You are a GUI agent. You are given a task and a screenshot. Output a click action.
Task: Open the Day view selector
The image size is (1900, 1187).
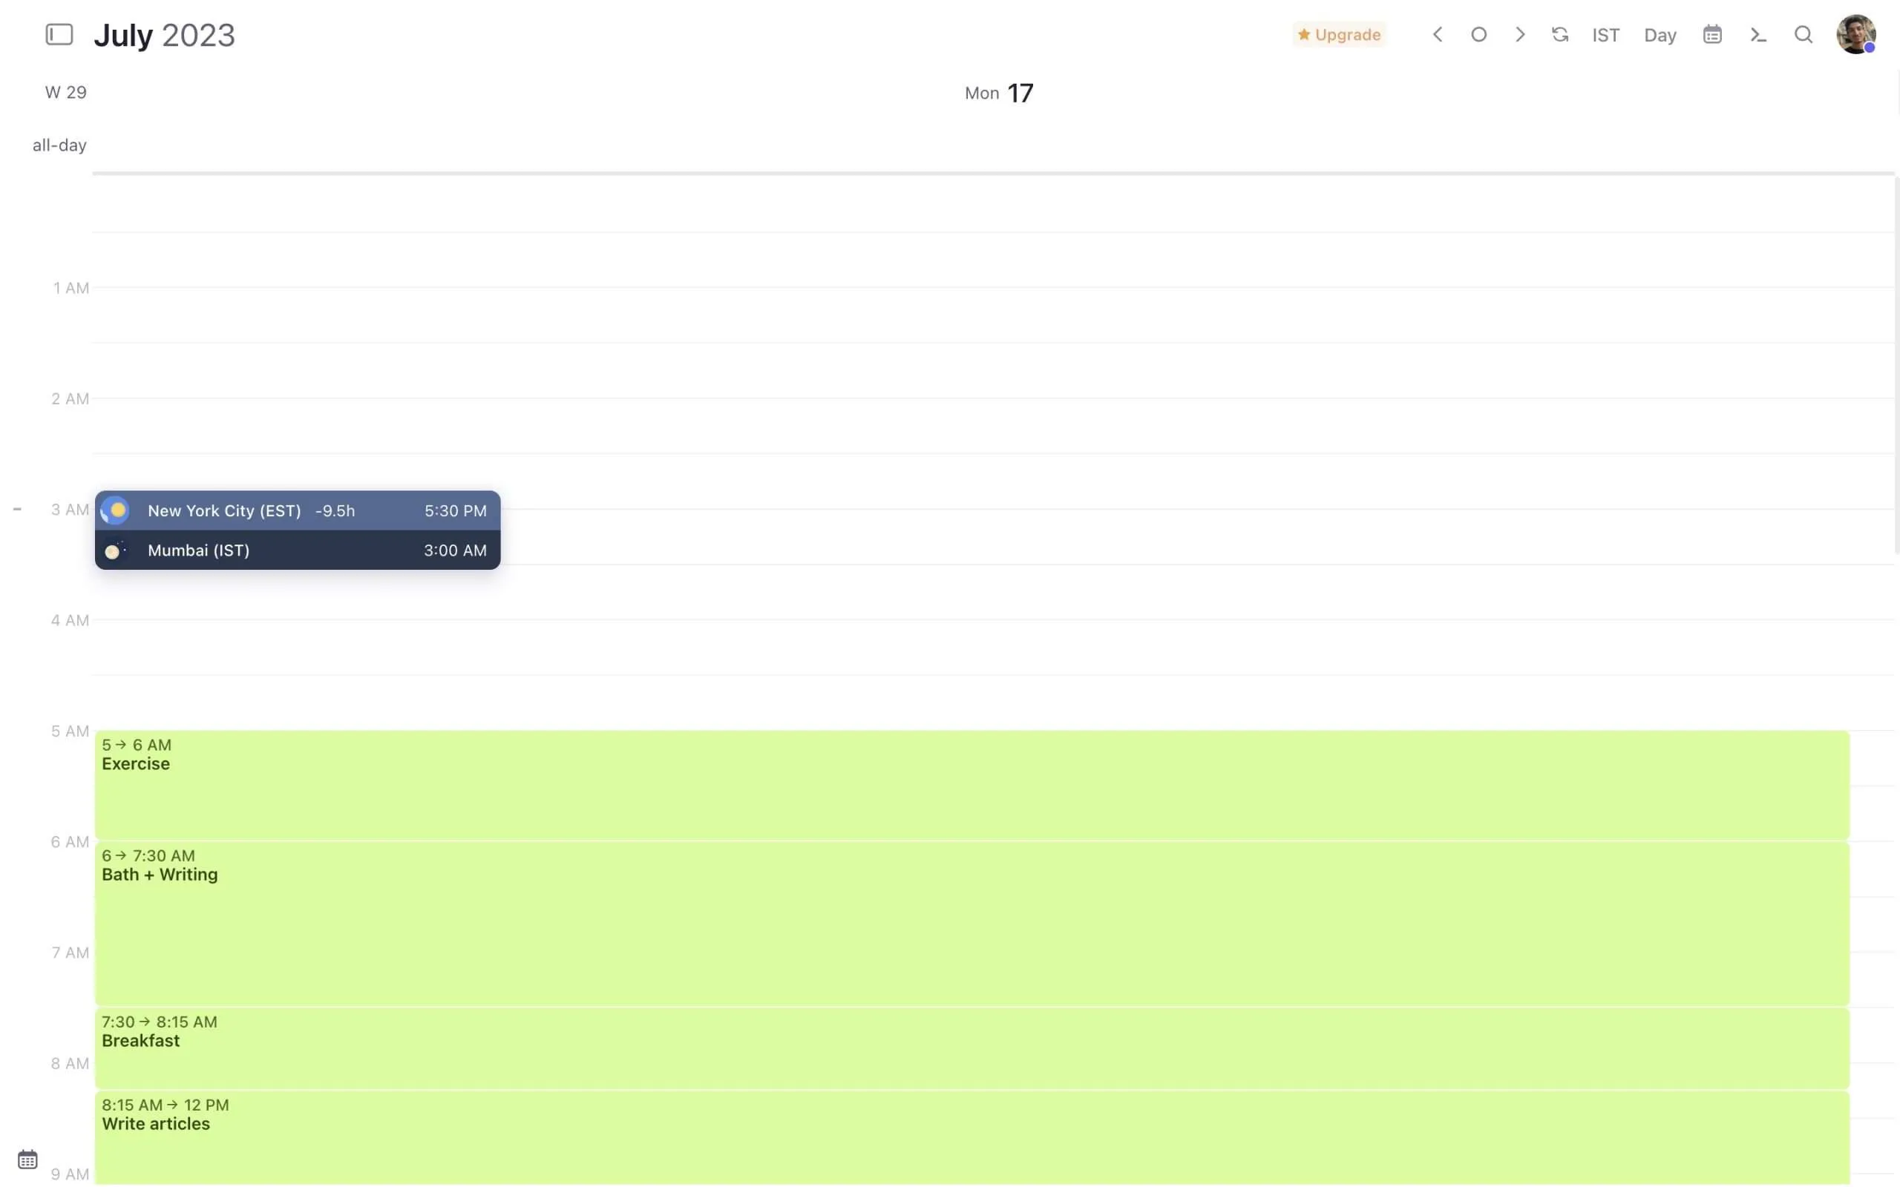(1660, 36)
